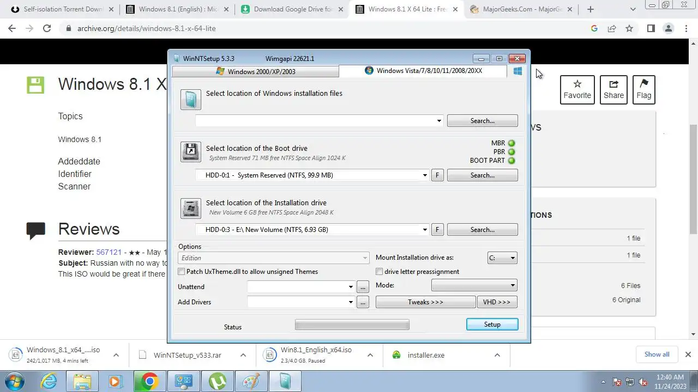This screenshot has height=392, width=698.
Task: Browse for drivers with ... button
Action: [x=363, y=302]
